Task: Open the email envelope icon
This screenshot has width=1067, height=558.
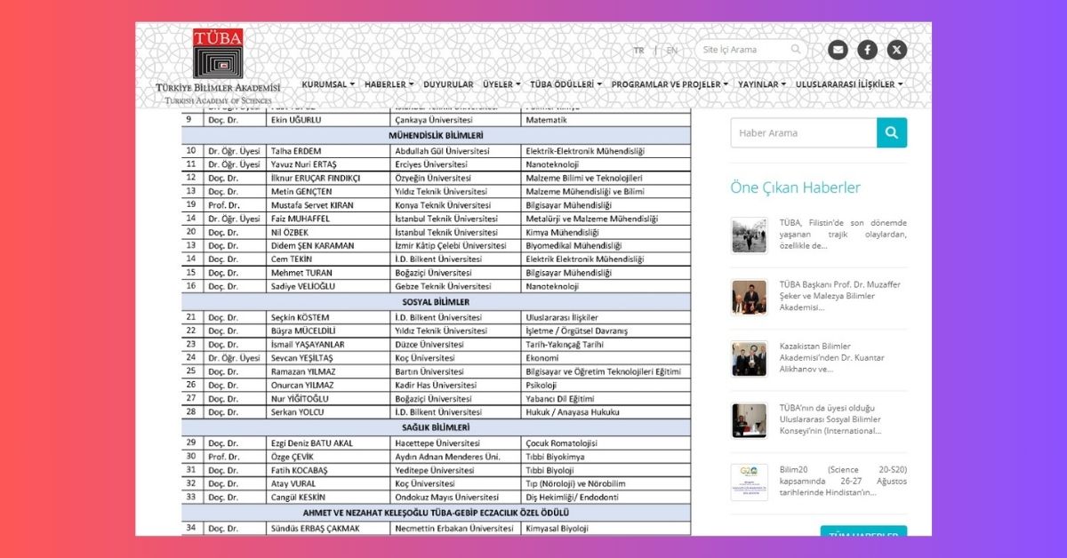Action: tap(838, 50)
